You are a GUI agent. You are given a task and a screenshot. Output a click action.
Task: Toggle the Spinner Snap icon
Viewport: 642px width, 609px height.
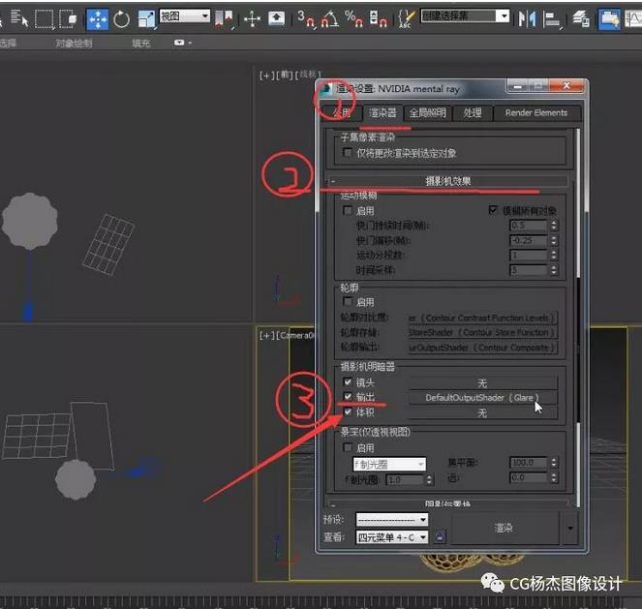[378, 18]
